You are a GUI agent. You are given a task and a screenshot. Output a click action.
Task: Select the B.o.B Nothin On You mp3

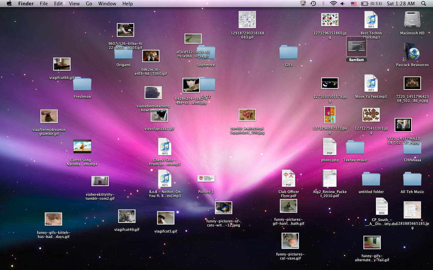[165, 178]
